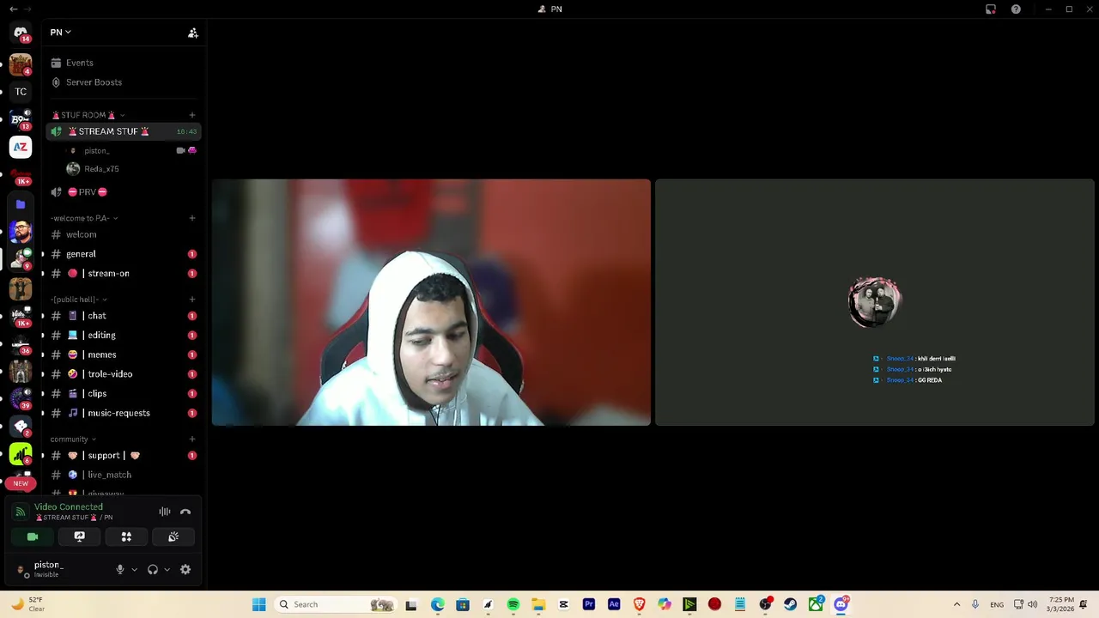This screenshot has width=1099, height=618.
Task: Open the taskbar clock and calendar
Action: [x=1060, y=604]
